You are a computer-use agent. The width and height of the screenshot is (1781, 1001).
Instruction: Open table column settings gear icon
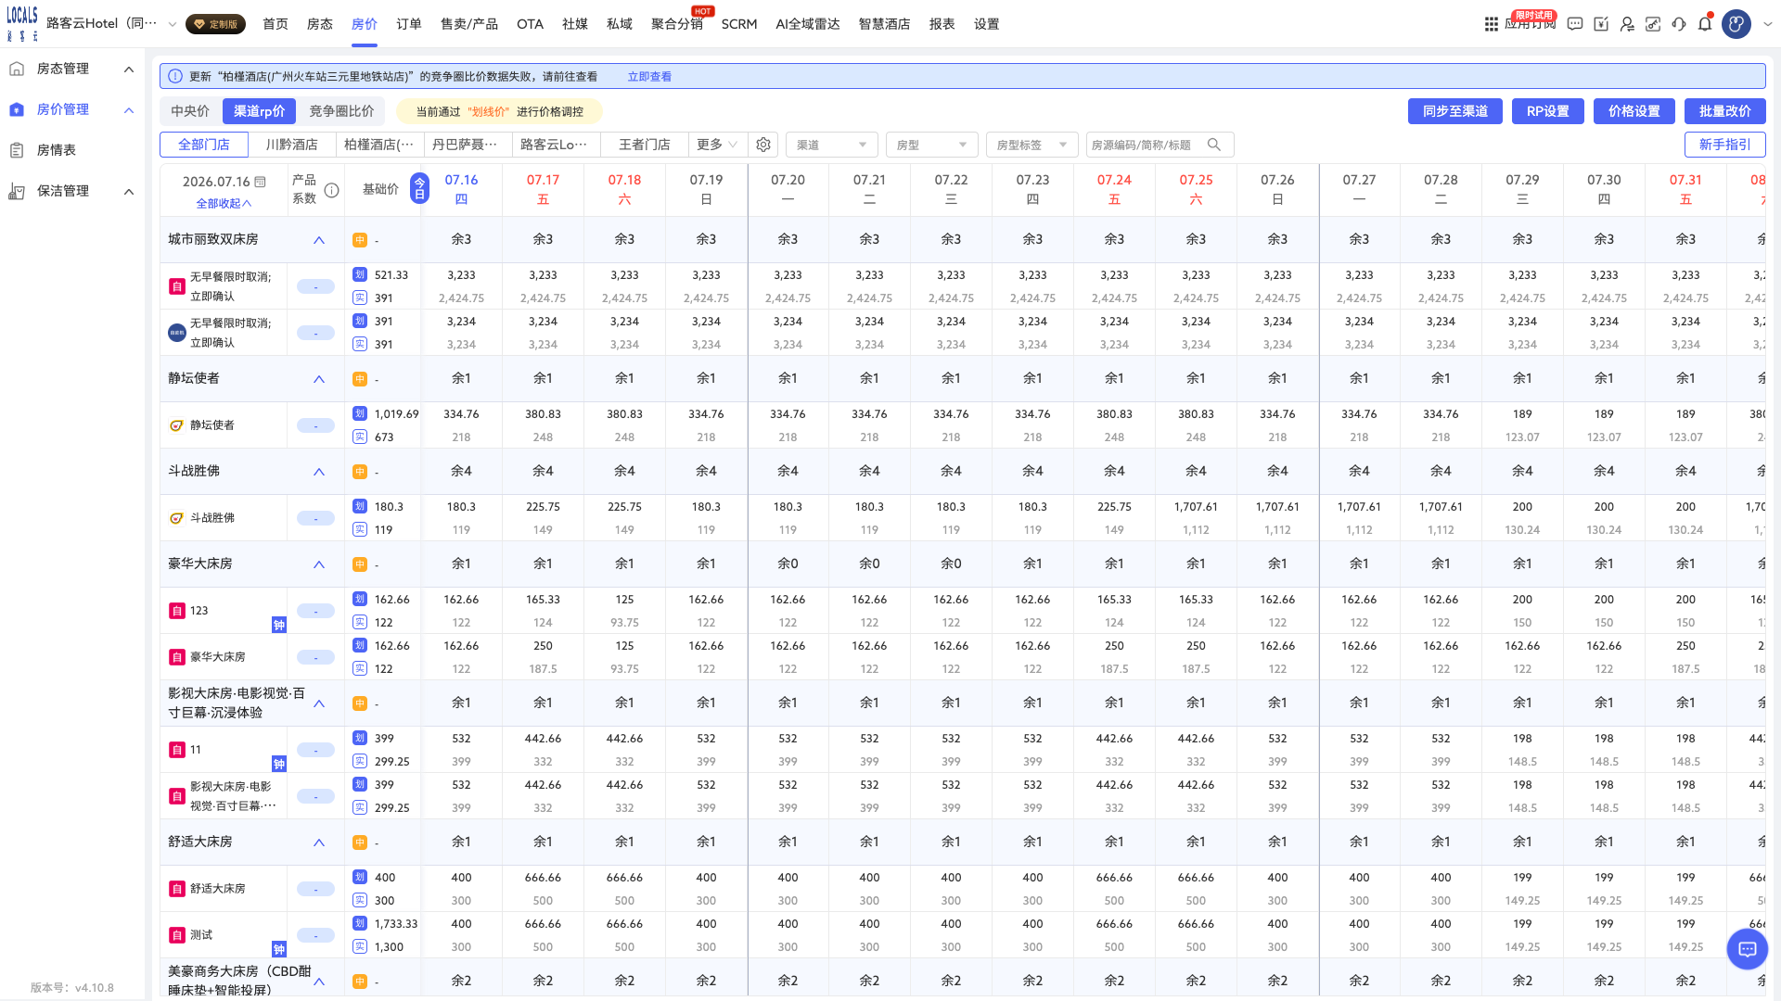point(763,145)
